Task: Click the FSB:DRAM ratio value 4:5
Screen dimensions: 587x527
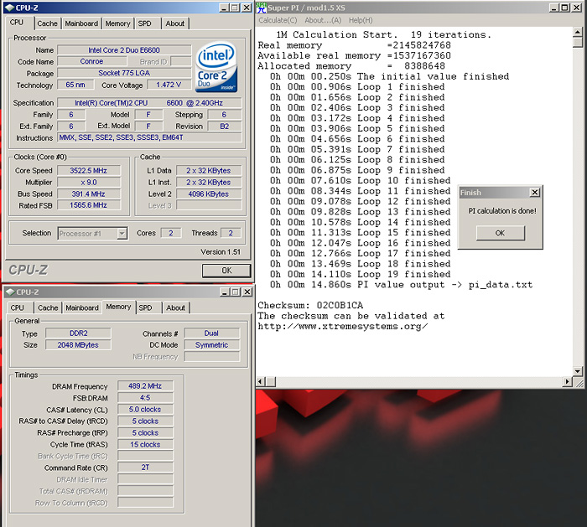Action: [145, 398]
